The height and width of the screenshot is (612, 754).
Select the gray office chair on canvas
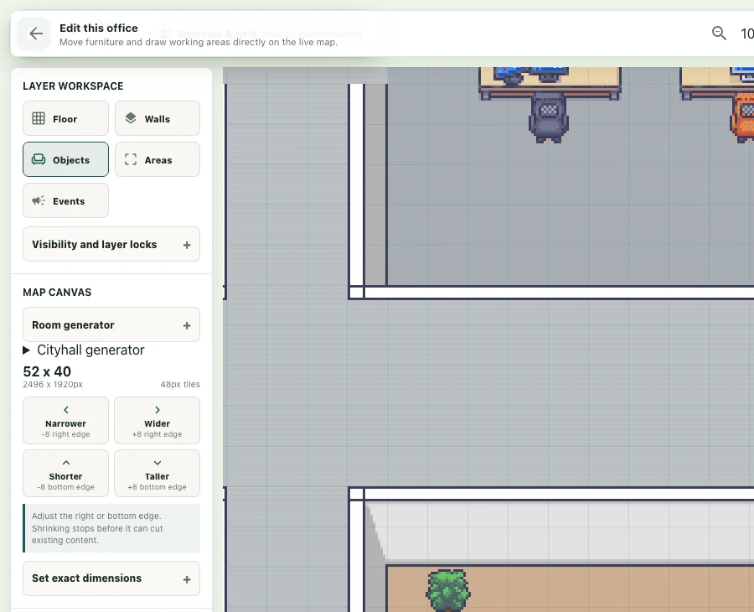point(548,117)
